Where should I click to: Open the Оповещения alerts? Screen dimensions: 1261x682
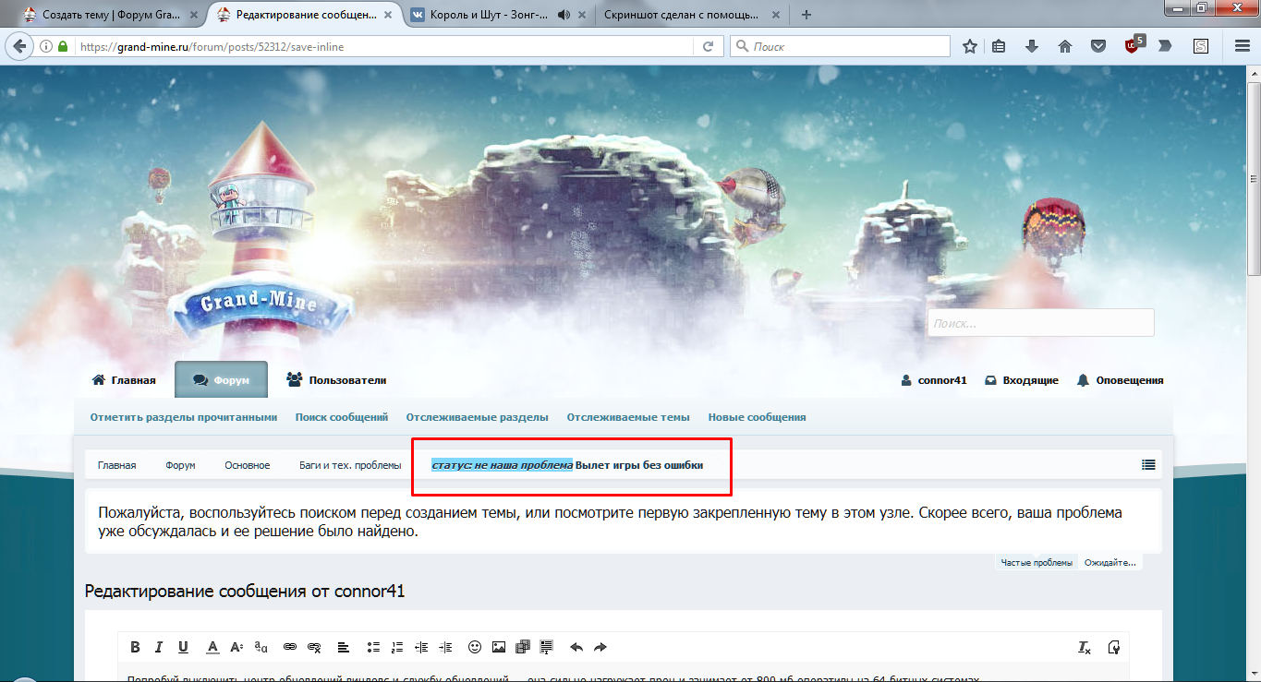[x=1120, y=380]
